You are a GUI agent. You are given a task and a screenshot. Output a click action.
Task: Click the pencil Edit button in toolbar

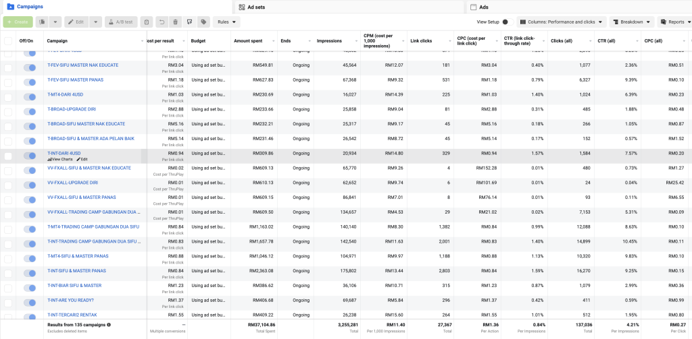point(76,22)
